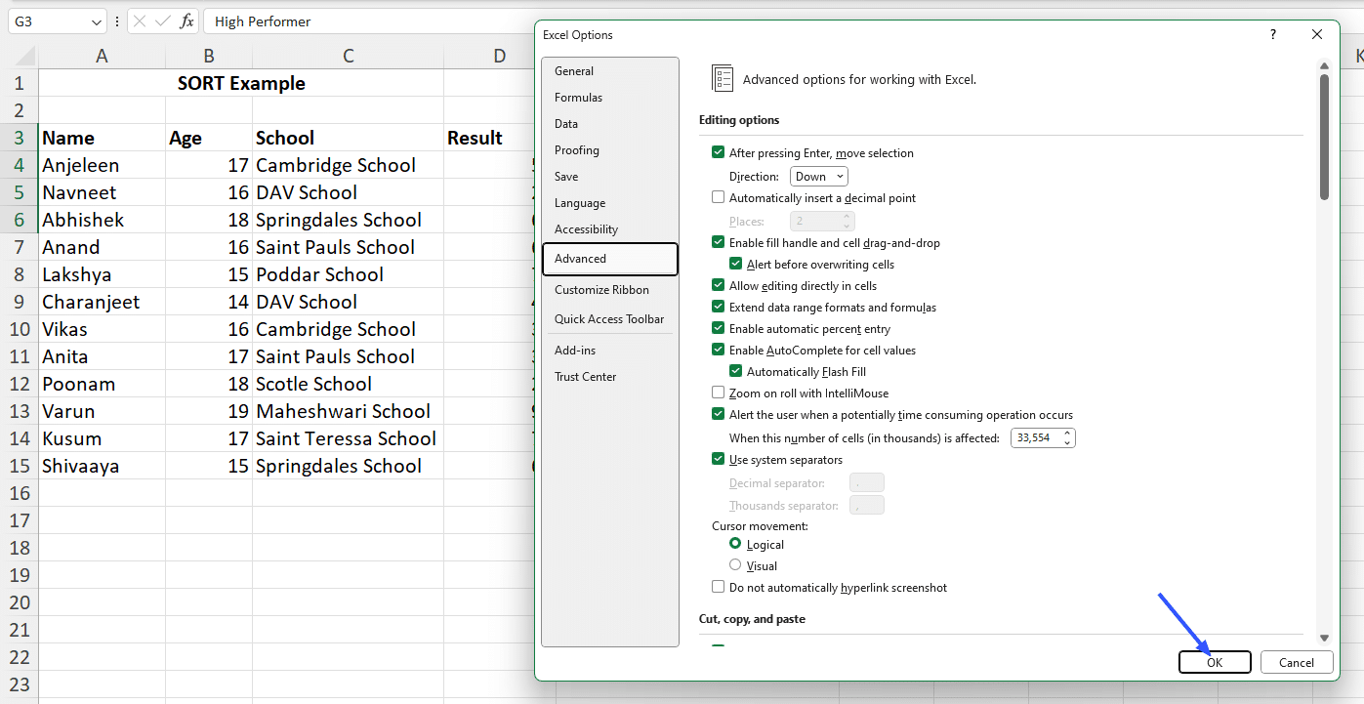This screenshot has width=1364, height=704.
Task: Click the cell containing Scotle School
Action: (349, 384)
